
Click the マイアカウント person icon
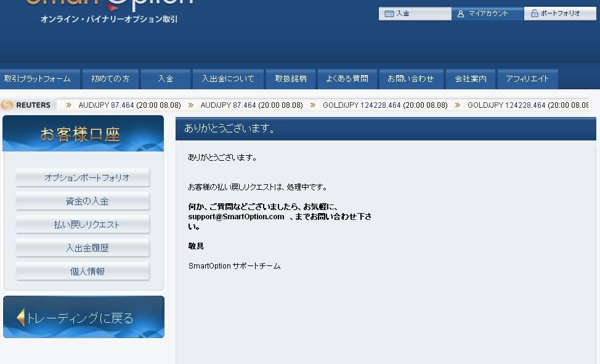coord(461,14)
